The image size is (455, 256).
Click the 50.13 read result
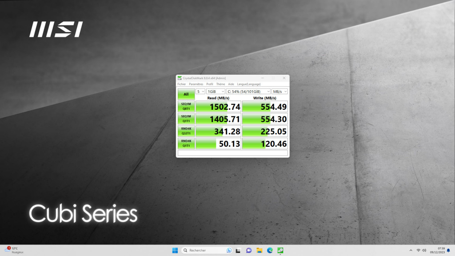218,144
